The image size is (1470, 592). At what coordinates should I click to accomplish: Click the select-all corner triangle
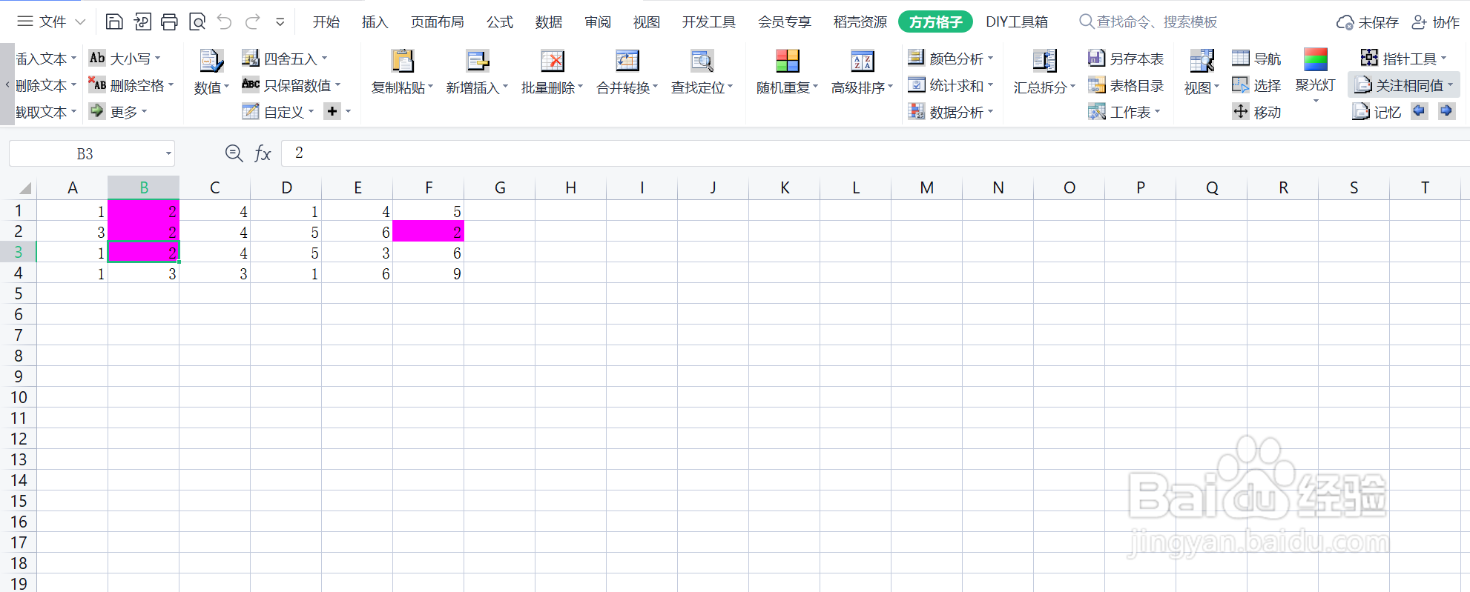24,187
